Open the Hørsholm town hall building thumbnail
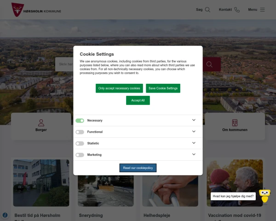 tap(41, 183)
